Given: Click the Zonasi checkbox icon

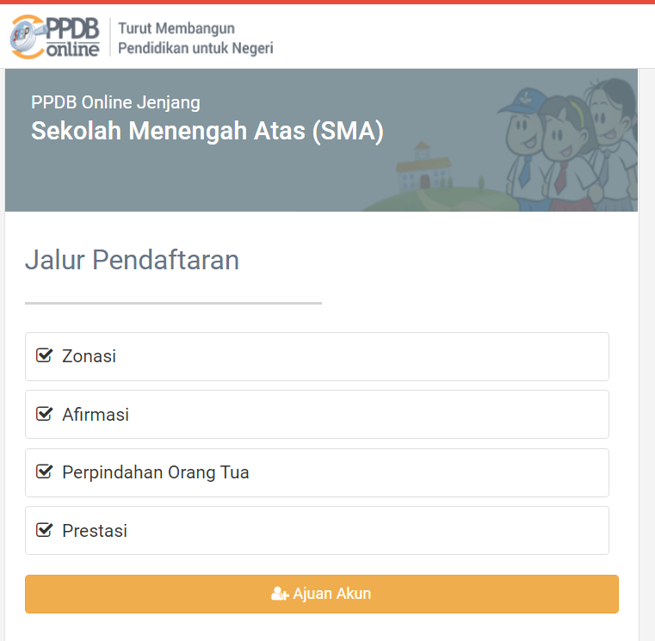Looking at the screenshot, I should [x=44, y=355].
